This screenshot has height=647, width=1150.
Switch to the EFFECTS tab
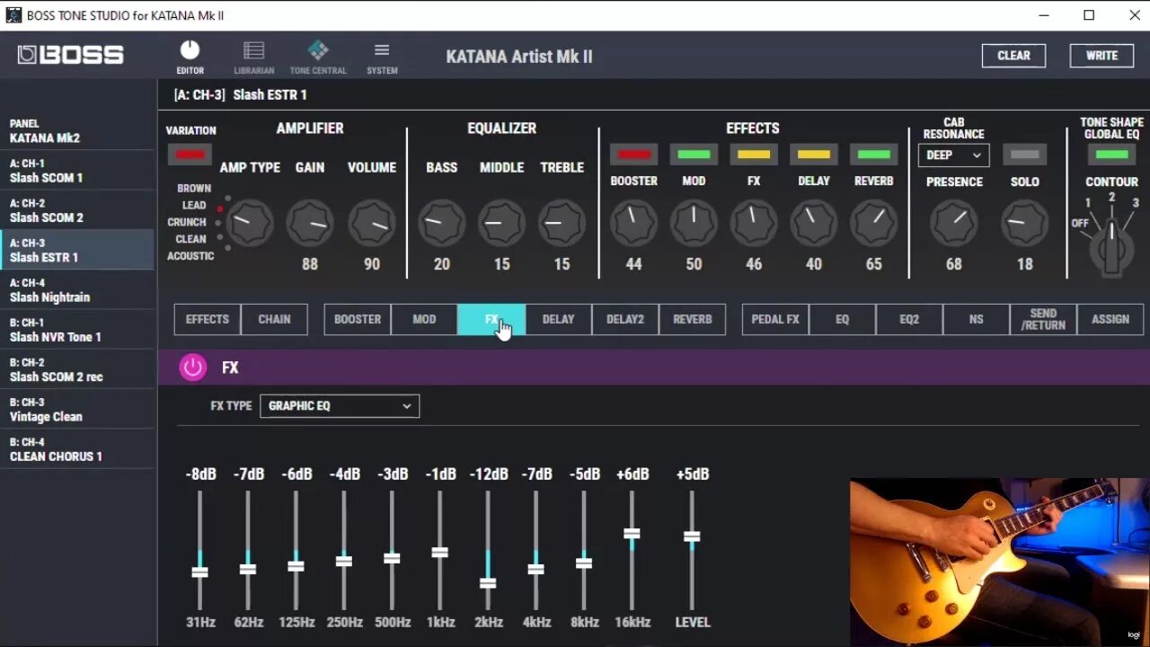[x=208, y=319]
